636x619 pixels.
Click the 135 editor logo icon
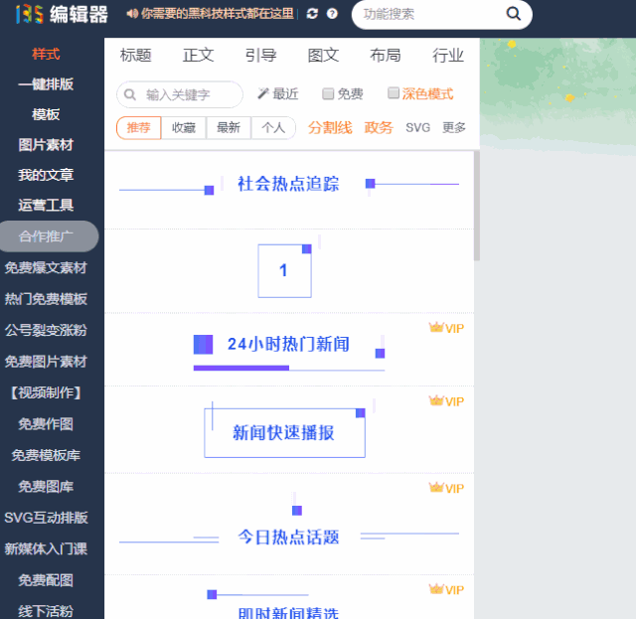[29, 14]
